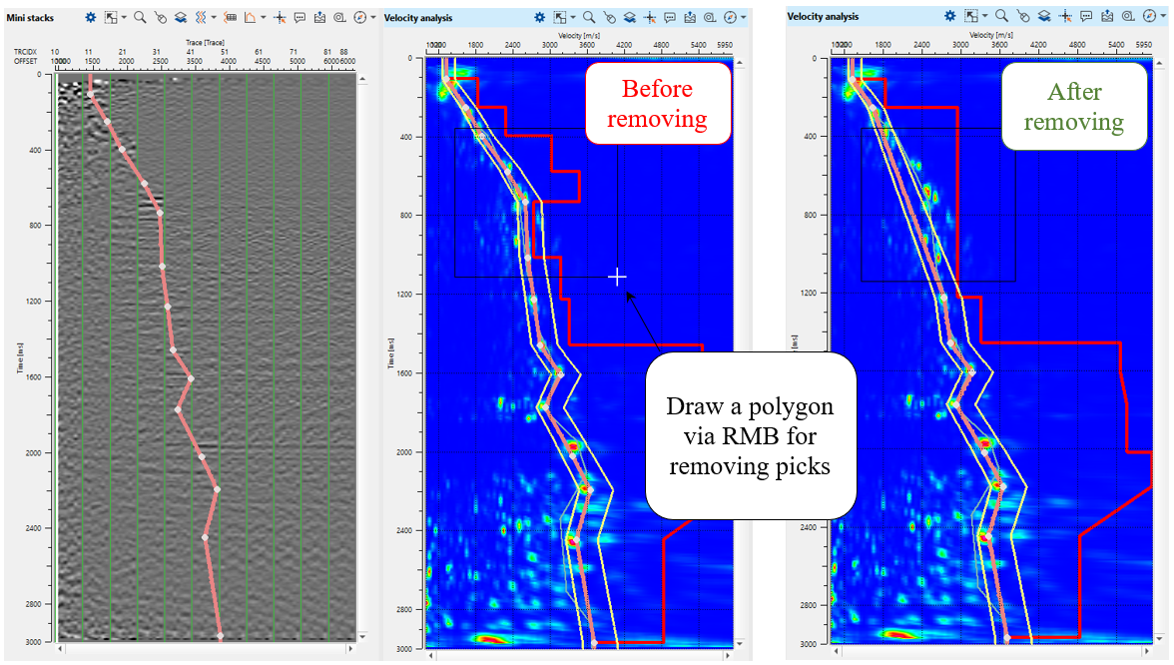Select tape measure tool in Mini stacks
Screen dimensions: 1174x665
tap(339, 18)
